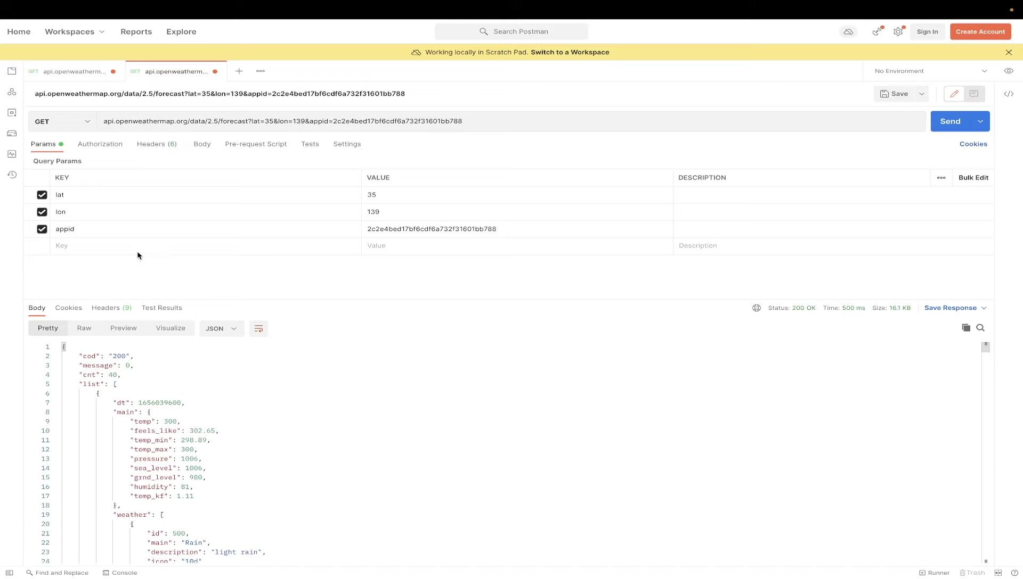This screenshot has width=1023, height=579.
Task: Open the Cookies link
Action: (x=973, y=144)
